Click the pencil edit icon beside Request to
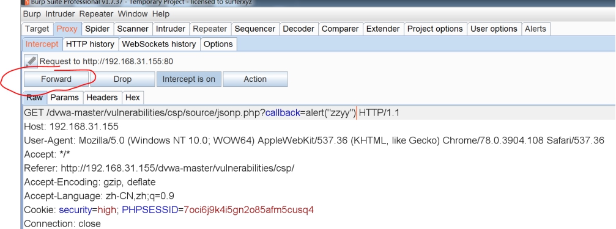The image size is (616, 229). pyautogui.click(x=31, y=61)
